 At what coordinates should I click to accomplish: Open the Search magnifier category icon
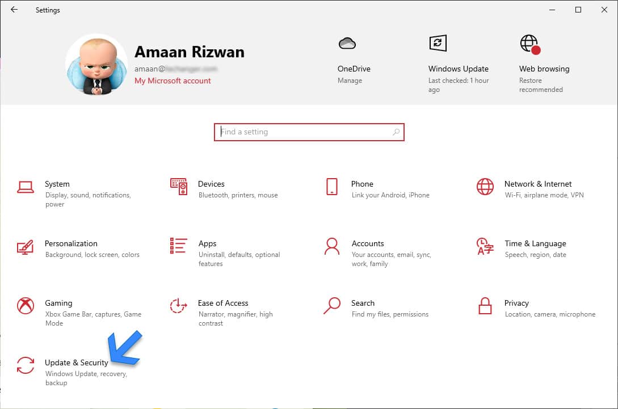coord(332,306)
